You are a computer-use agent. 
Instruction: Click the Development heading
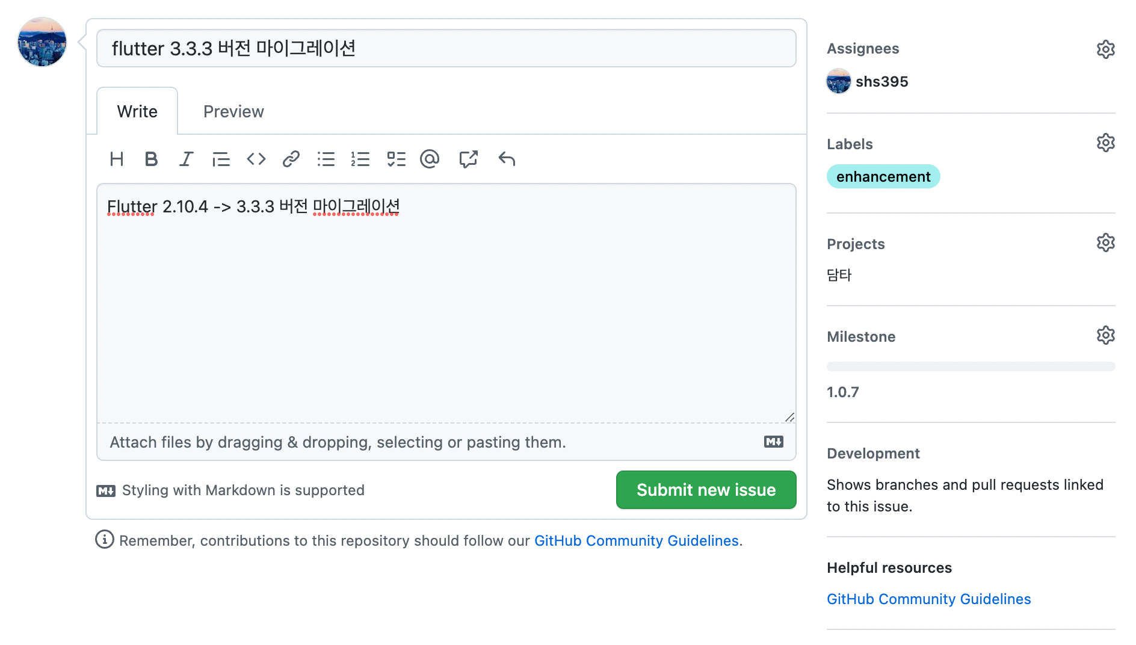[873, 454]
